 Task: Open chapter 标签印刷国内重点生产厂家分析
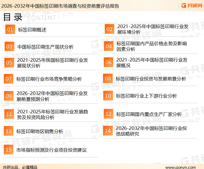[x=149, y=114]
